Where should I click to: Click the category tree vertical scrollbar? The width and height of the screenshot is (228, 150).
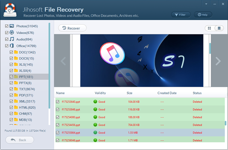[x=49, y=66]
